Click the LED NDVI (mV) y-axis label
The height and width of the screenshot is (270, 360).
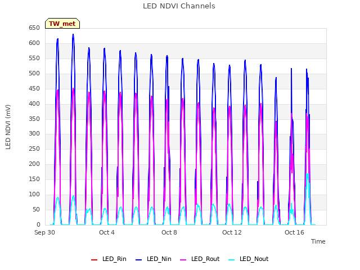[8, 127]
